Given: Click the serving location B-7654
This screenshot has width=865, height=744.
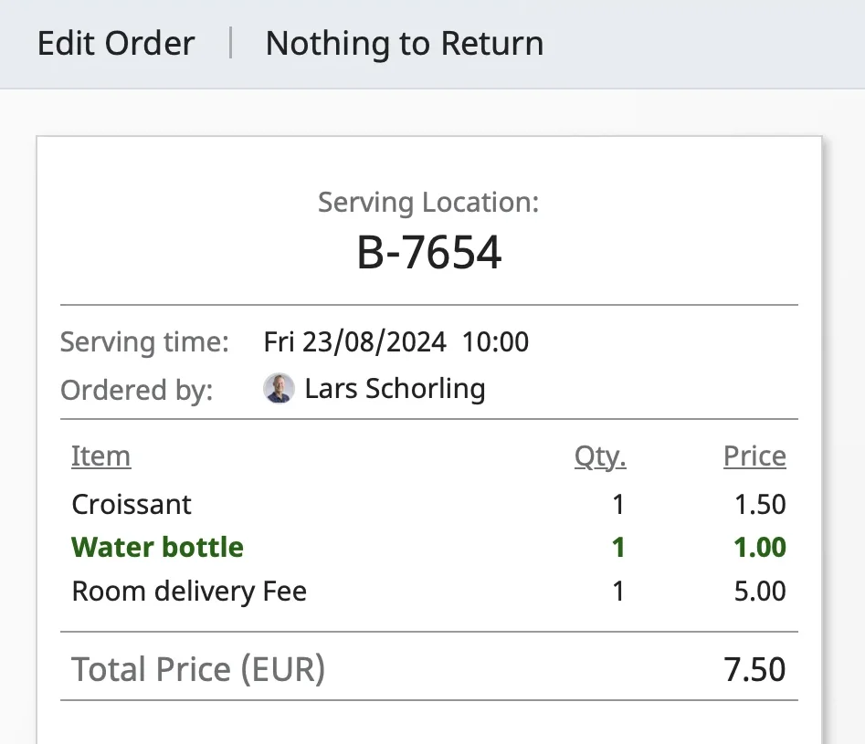Looking at the screenshot, I should 429,253.
